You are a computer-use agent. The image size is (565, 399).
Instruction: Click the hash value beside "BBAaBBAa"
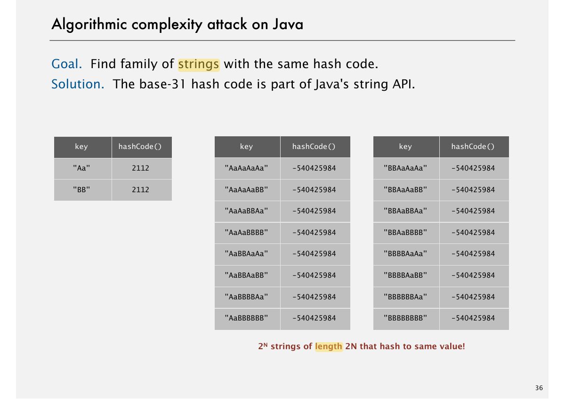[474, 211]
